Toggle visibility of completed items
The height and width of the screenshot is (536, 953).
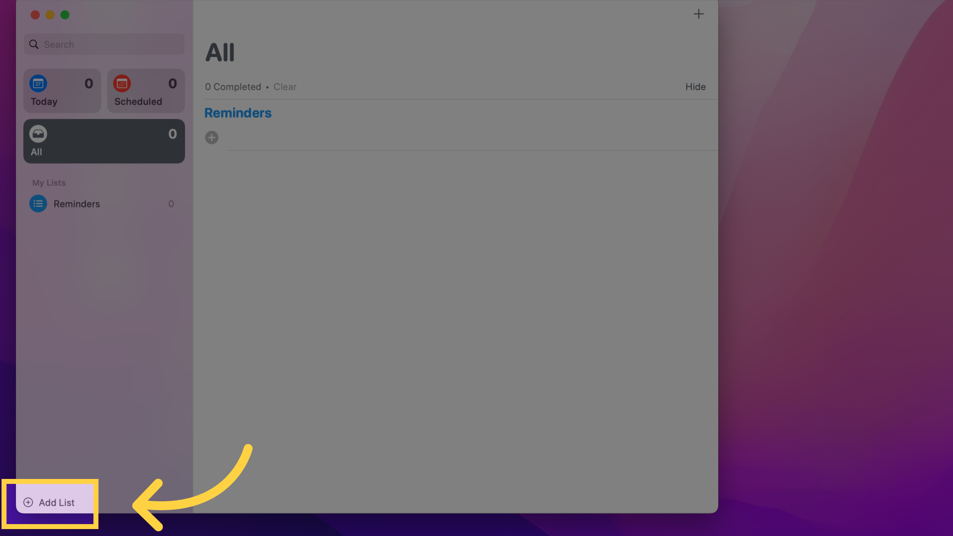[695, 86]
